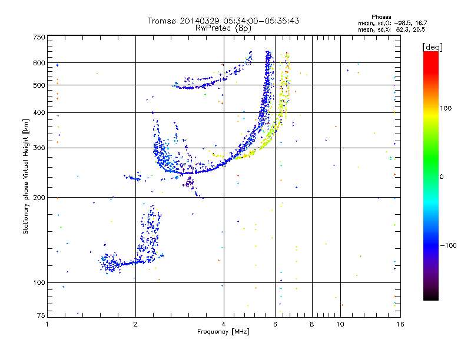Click the x-axis tick label '10'
This screenshot has height=353, width=471.
340,324
